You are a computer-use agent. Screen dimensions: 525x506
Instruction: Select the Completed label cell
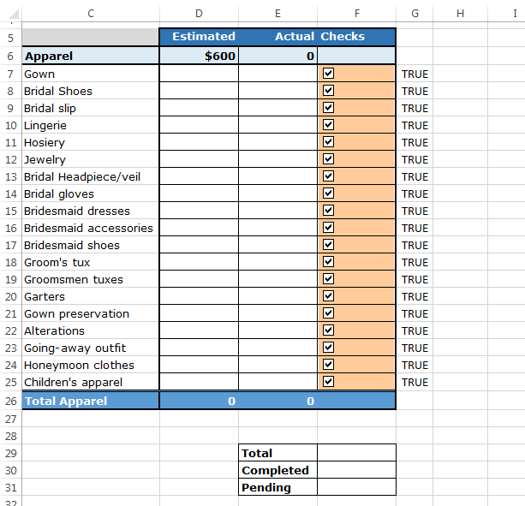[x=277, y=470]
